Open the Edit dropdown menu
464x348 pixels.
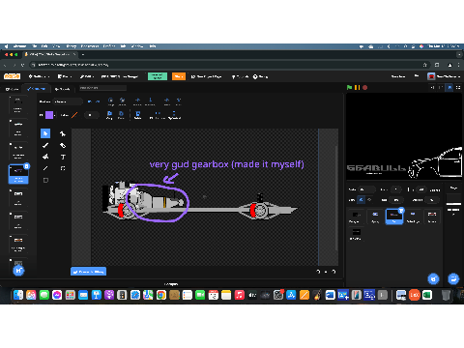tap(87, 76)
